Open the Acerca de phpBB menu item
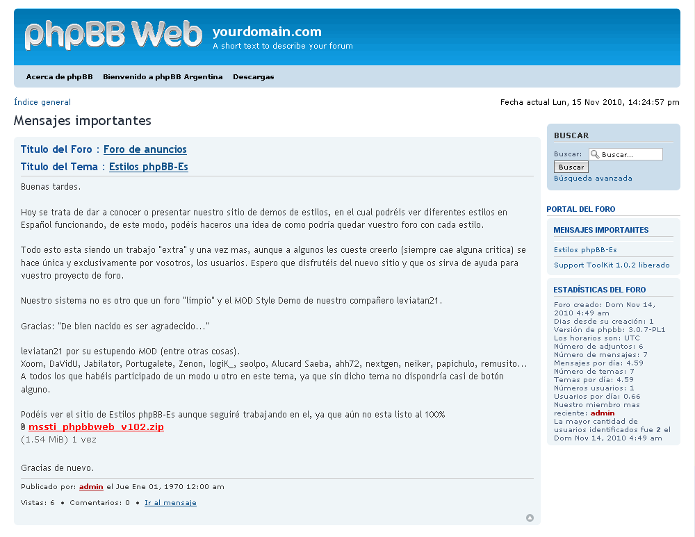The height and width of the screenshot is (537, 695). 58,76
